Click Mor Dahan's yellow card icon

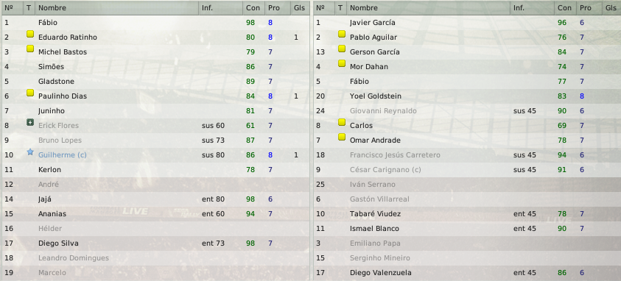[342, 63]
